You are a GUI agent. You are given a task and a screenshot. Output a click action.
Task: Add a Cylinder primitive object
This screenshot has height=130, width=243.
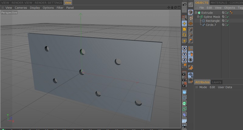click(x=184, y=92)
